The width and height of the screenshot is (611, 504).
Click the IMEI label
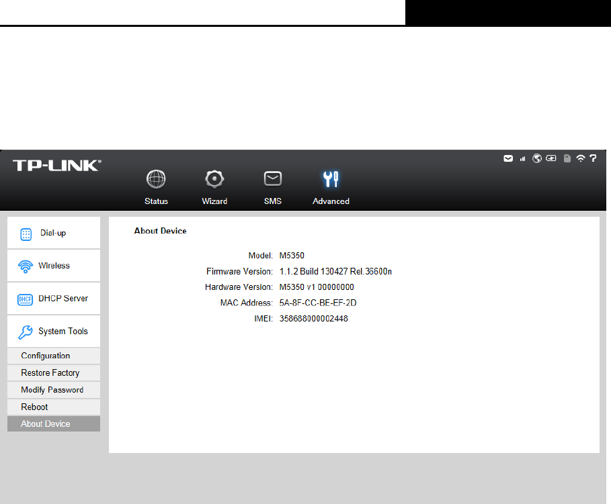(263, 319)
